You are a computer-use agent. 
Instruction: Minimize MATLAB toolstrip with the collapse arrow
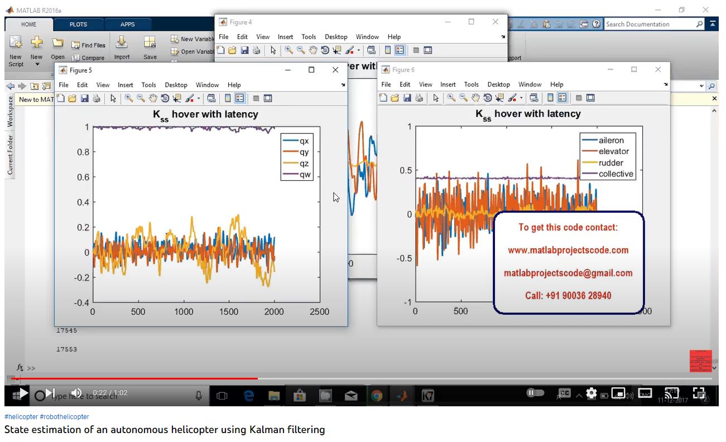pyautogui.click(x=713, y=24)
